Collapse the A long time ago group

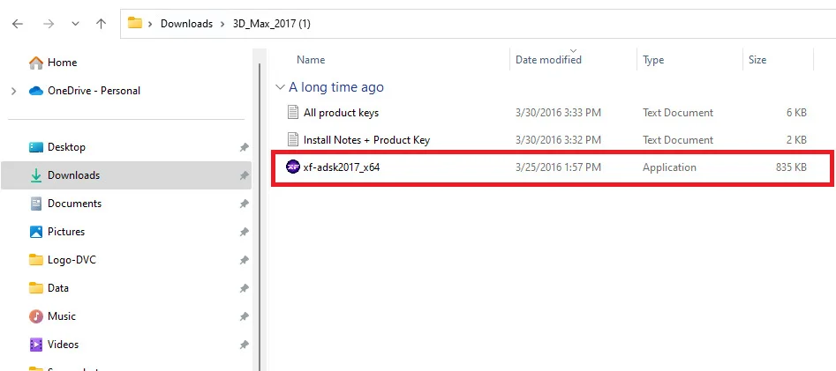point(279,87)
